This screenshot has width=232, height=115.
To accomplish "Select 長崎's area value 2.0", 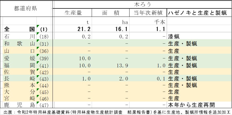I will point(123,78).
